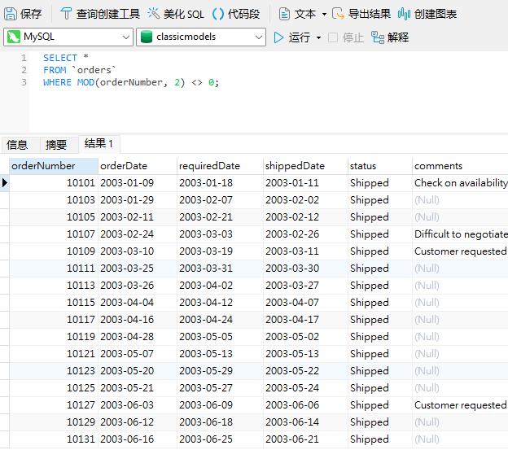The image size is (508, 450).
Task: Click comment 'Customer requested' in row 10109
Action: pyautogui.click(x=460, y=251)
